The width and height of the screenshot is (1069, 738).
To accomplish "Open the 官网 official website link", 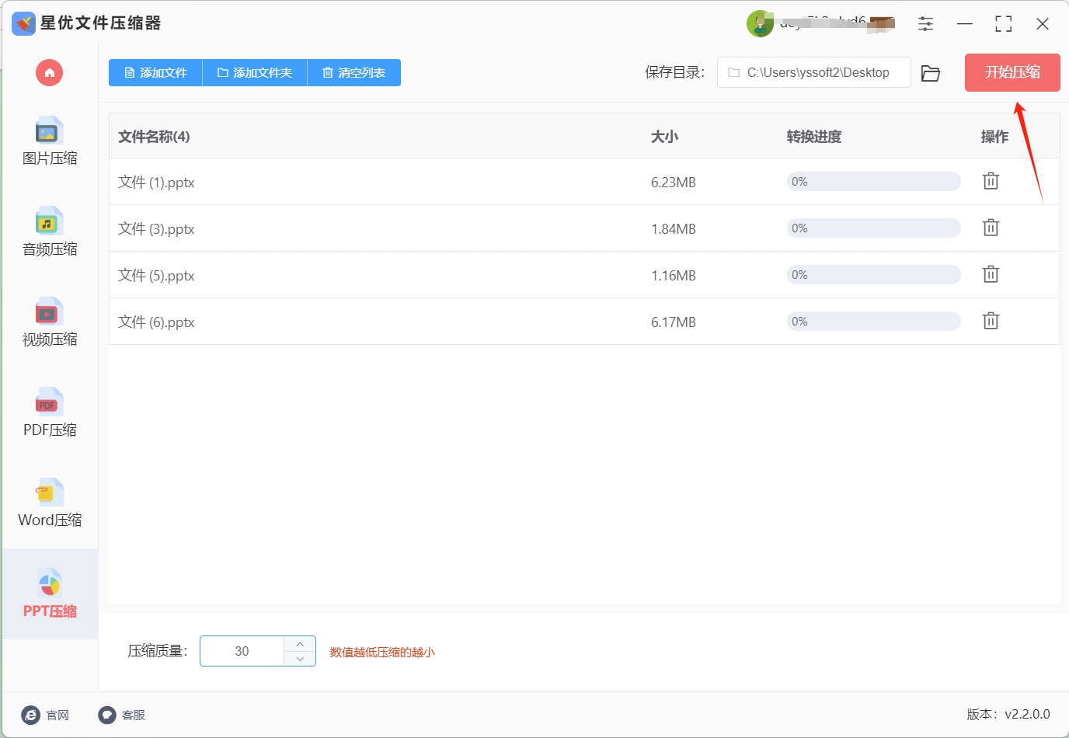I will point(46,715).
